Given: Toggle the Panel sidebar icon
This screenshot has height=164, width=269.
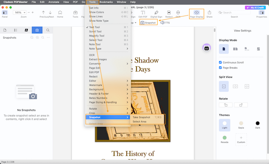Looking at the screenshot, I should click(x=5, y=13).
